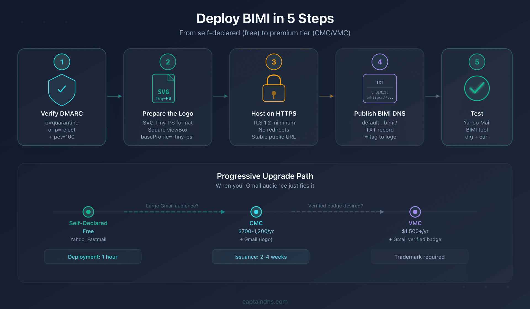Select the step 4 number circle

380,62
